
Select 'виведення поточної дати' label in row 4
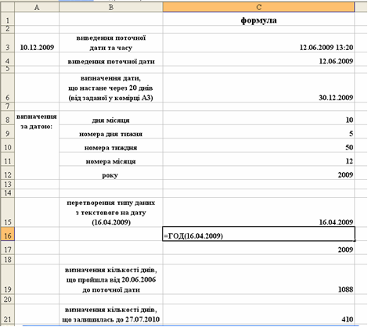point(111,59)
